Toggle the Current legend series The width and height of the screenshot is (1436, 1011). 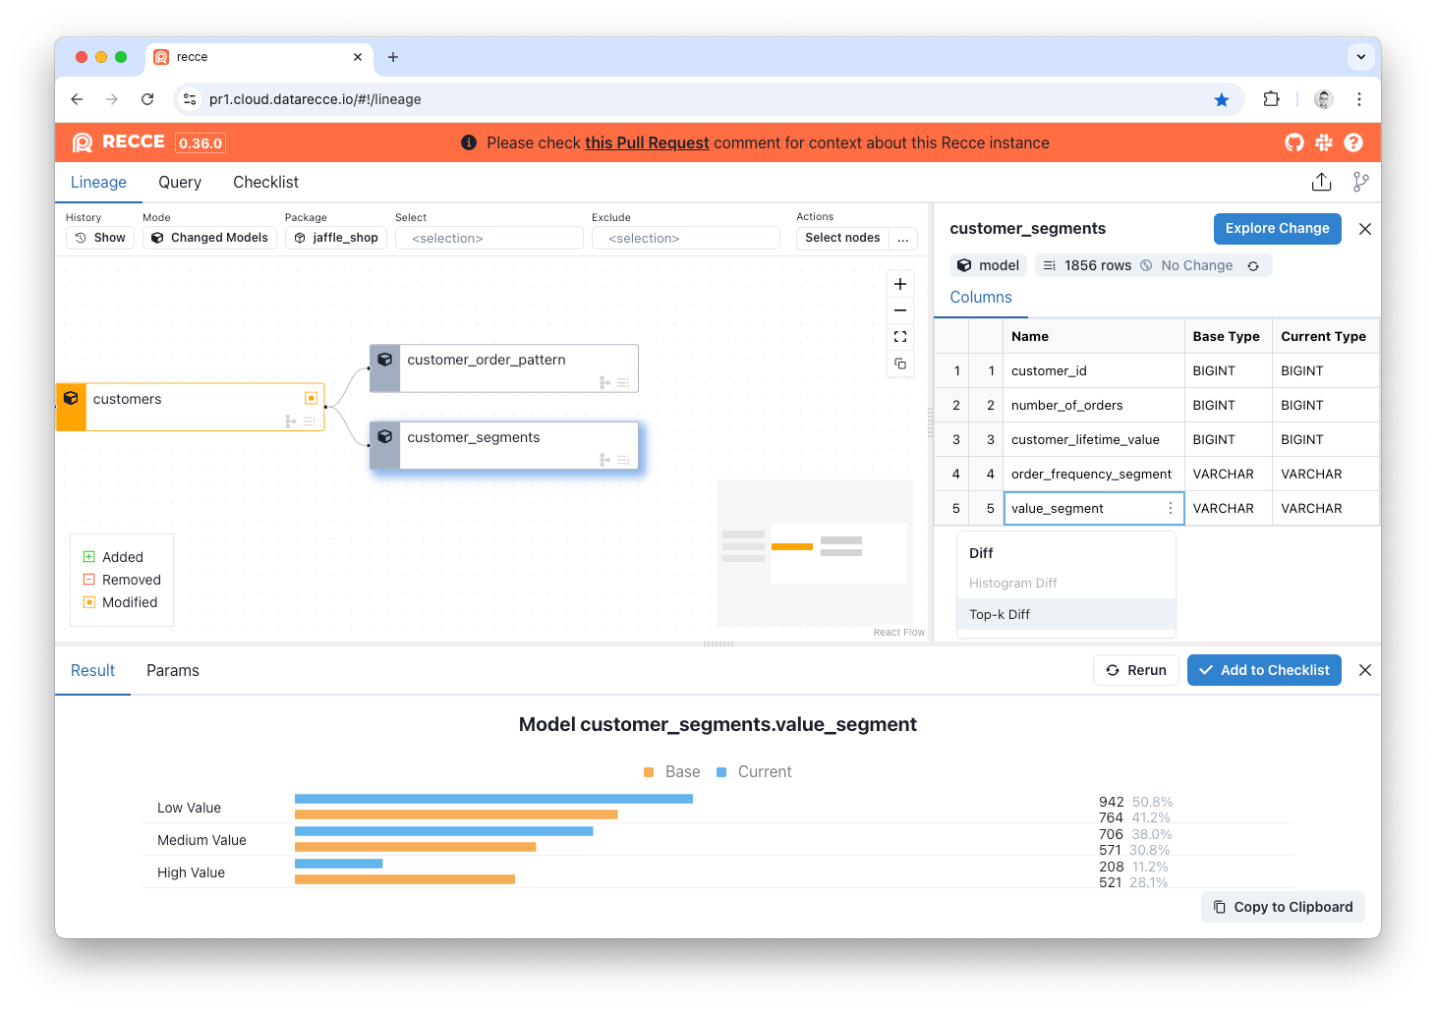pyautogui.click(x=754, y=772)
